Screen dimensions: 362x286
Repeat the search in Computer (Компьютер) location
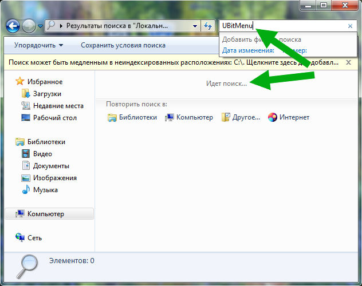[x=189, y=117]
